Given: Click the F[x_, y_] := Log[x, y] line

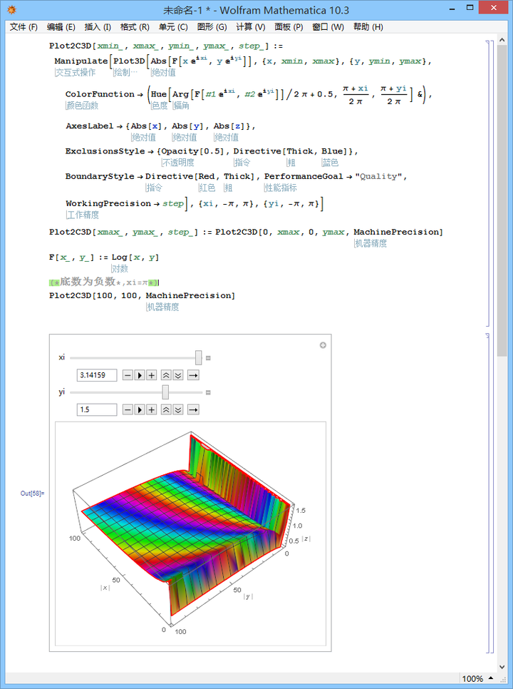Looking at the screenshot, I should 104,257.
